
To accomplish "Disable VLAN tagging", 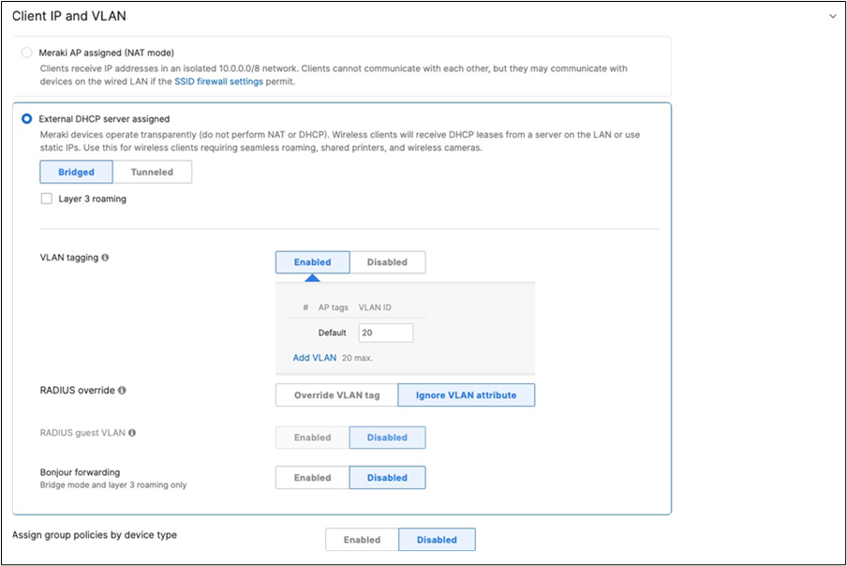I will pos(388,262).
